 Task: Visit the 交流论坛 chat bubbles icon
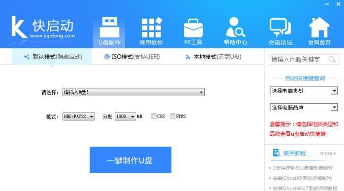pyautogui.click(x=280, y=27)
